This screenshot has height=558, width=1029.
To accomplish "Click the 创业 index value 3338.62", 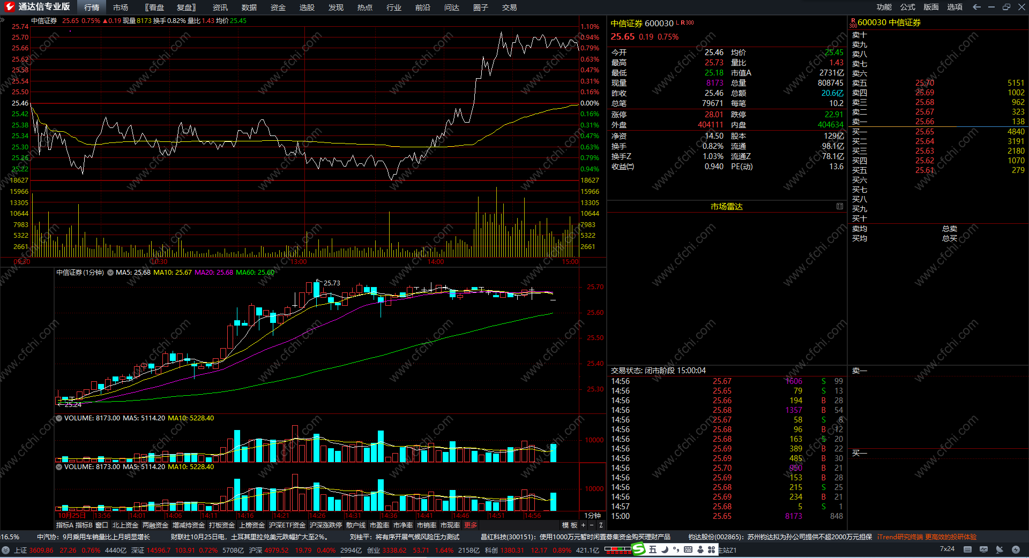I will click(394, 550).
